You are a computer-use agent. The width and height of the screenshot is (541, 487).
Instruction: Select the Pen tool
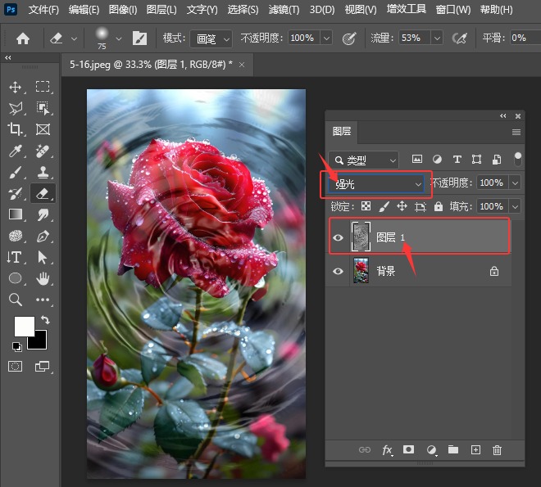43,237
